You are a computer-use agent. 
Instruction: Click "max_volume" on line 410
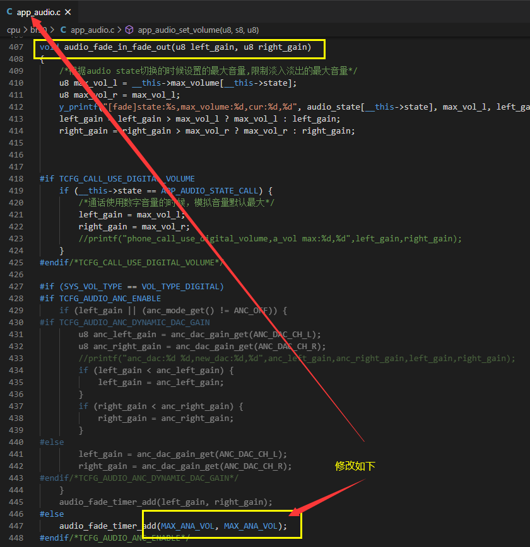pos(195,83)
